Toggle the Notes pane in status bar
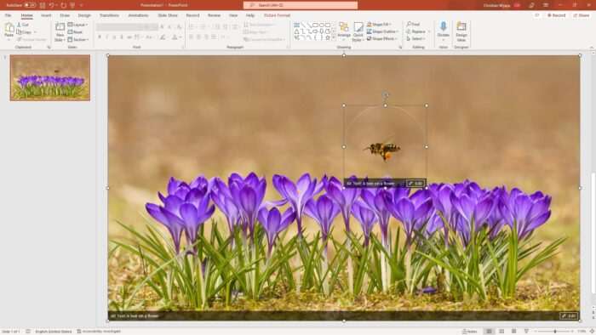 [470, 332]
